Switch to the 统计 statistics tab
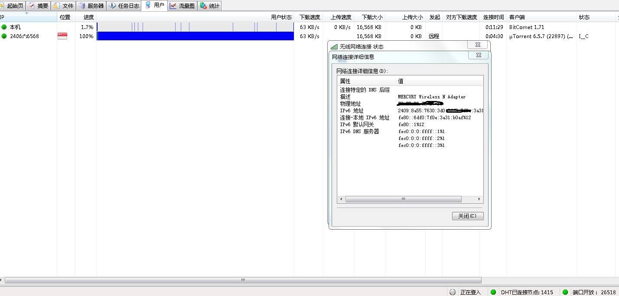 pyautogui.click(x=210, y=6)
